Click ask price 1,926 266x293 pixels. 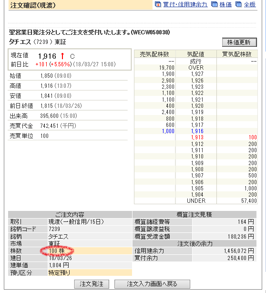click(197, 81)
